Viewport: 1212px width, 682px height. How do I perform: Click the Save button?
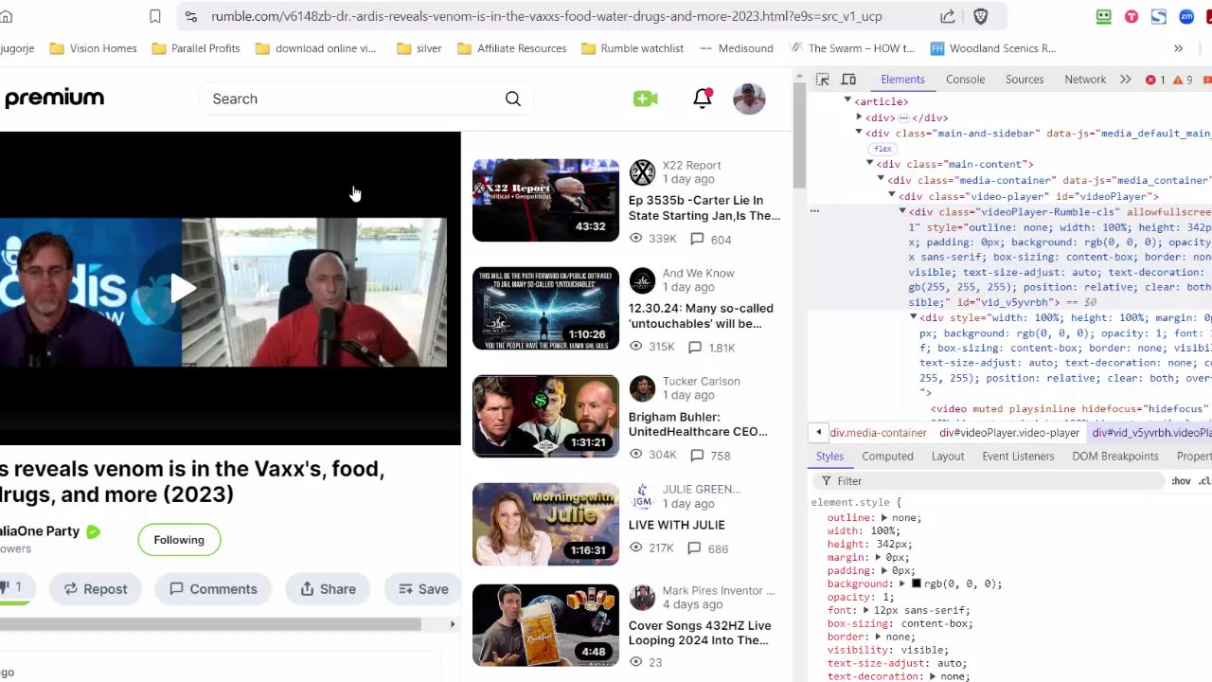pos(422,589)
